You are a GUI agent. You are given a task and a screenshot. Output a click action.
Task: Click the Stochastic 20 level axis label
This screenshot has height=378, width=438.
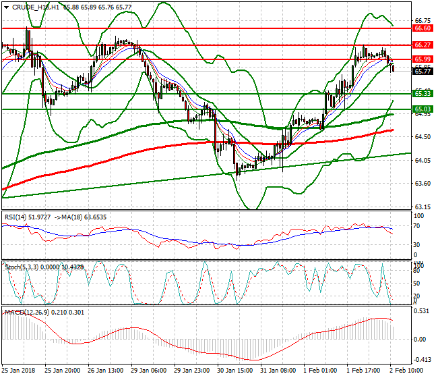[416, 296]
